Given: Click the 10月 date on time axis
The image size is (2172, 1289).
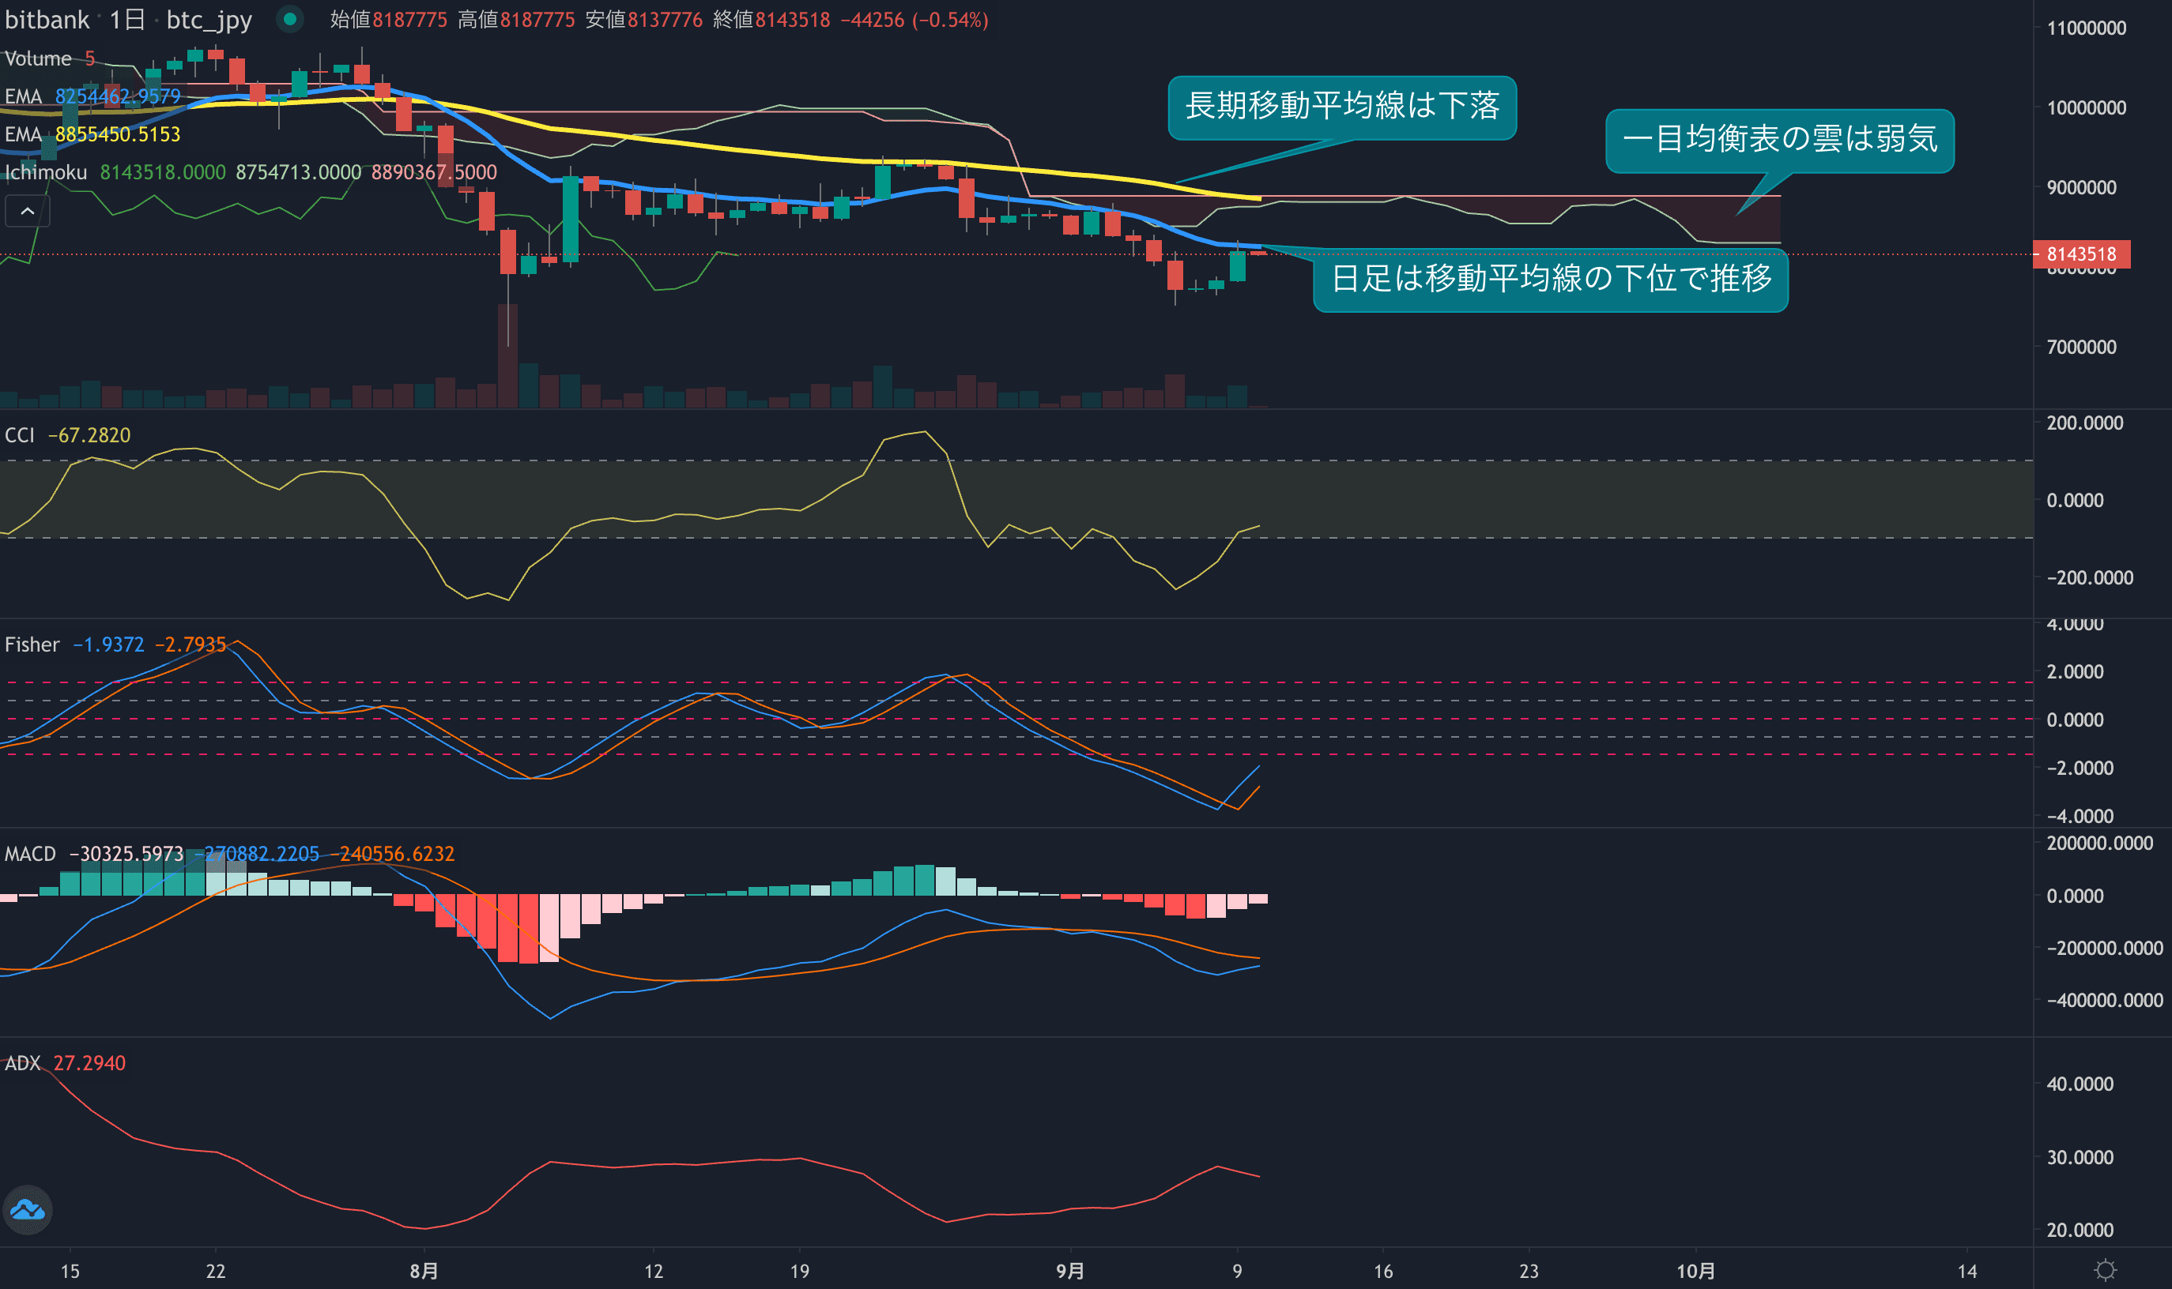Looking at the screenshot, I should coord(1695,1271).
